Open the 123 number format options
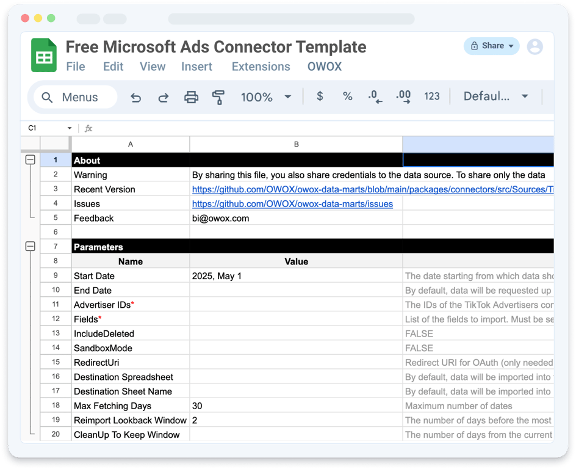 pos(431,96)
